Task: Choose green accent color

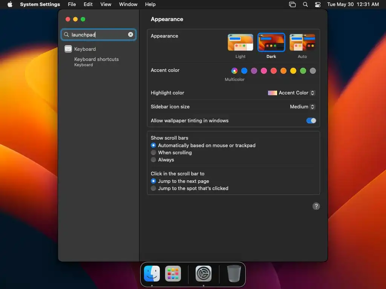Action: pos(303,71)
